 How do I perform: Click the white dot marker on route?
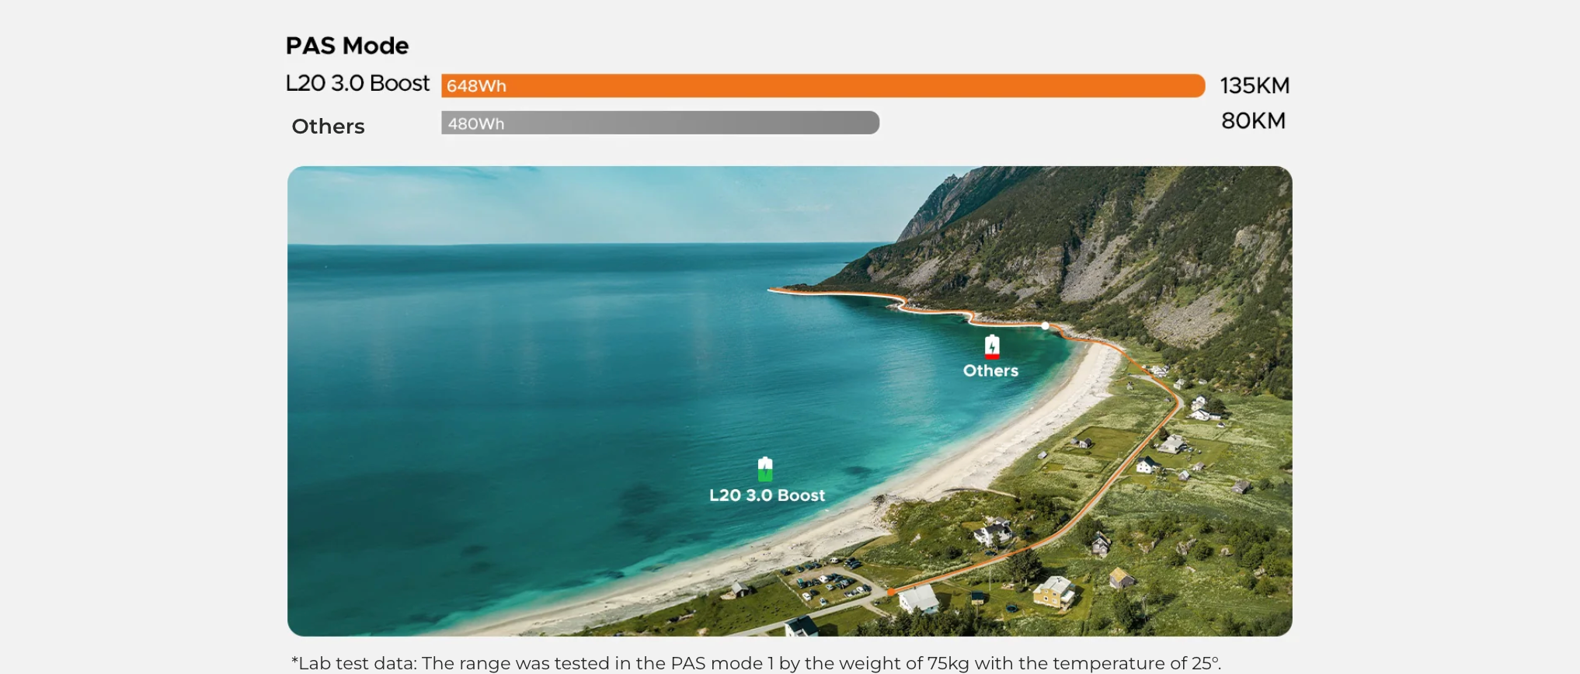1046,326
